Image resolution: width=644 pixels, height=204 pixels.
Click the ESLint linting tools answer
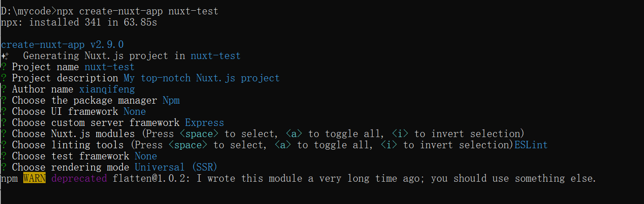(531, 145)
